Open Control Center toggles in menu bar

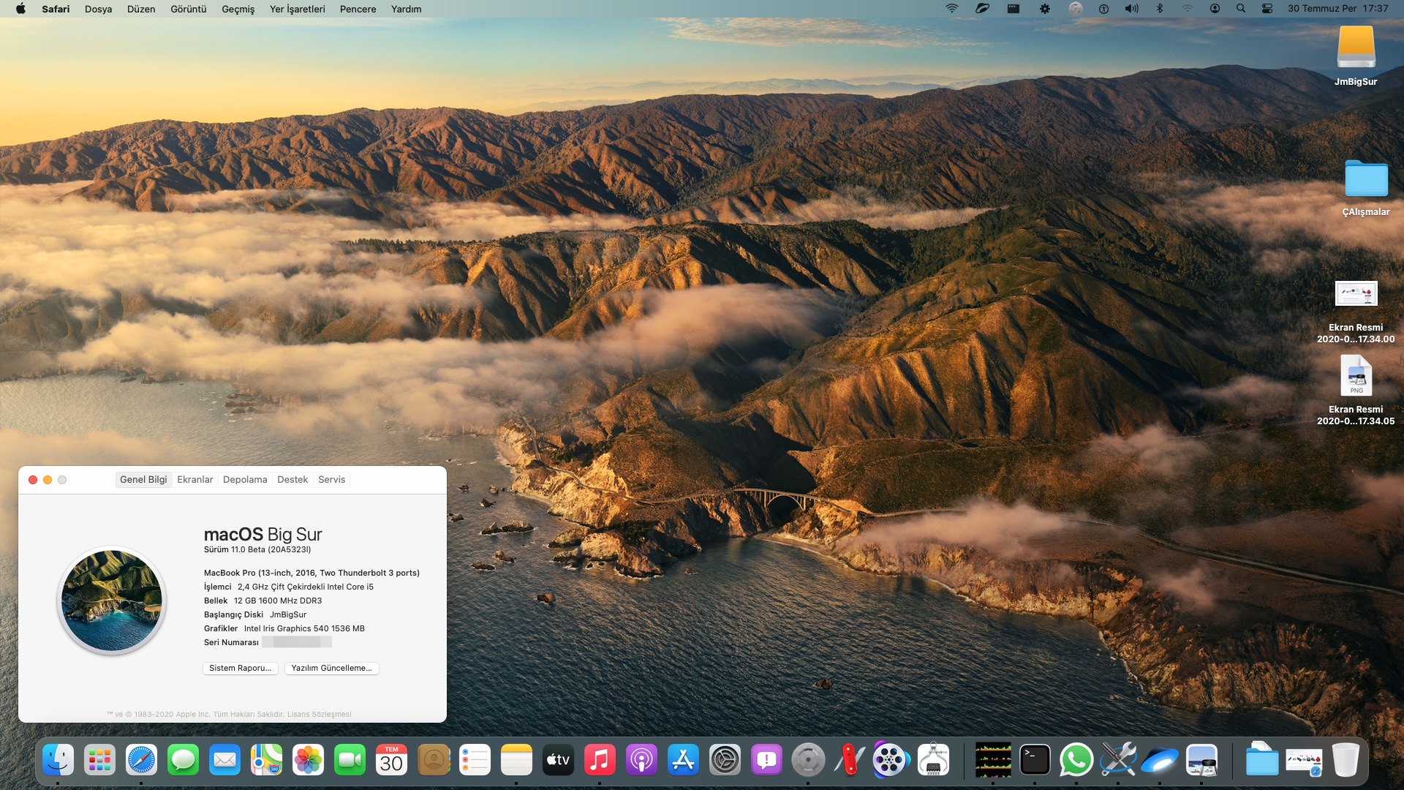click(1267, 9)
